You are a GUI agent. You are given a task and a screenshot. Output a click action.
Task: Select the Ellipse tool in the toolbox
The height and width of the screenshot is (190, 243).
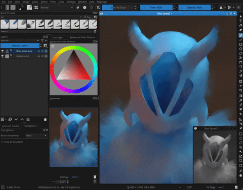pos(240,49)
